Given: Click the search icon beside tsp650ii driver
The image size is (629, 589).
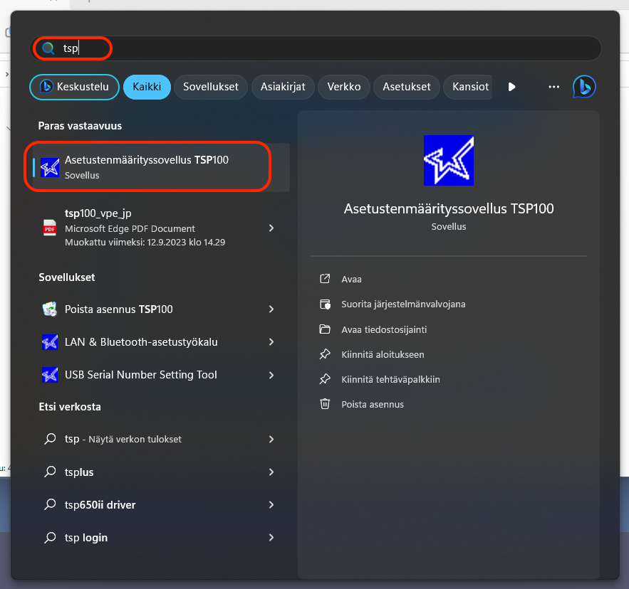Looking at the screenshot, I should (x=50, y=504).
